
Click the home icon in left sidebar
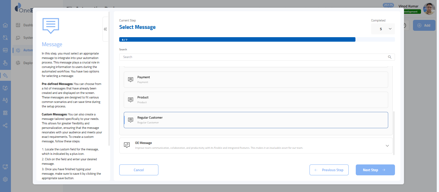point(5,25)
